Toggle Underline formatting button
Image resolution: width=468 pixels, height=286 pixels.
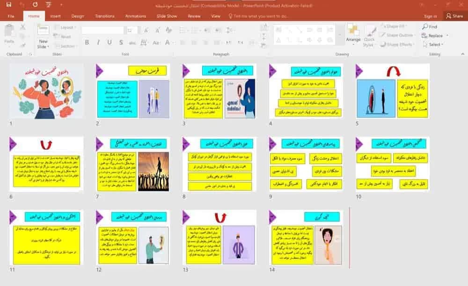click(x=110, y=42)
